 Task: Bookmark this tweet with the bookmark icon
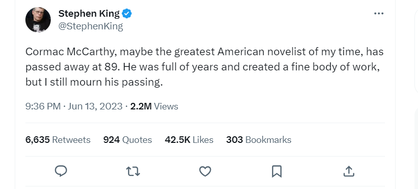click(x=277, y=171)
